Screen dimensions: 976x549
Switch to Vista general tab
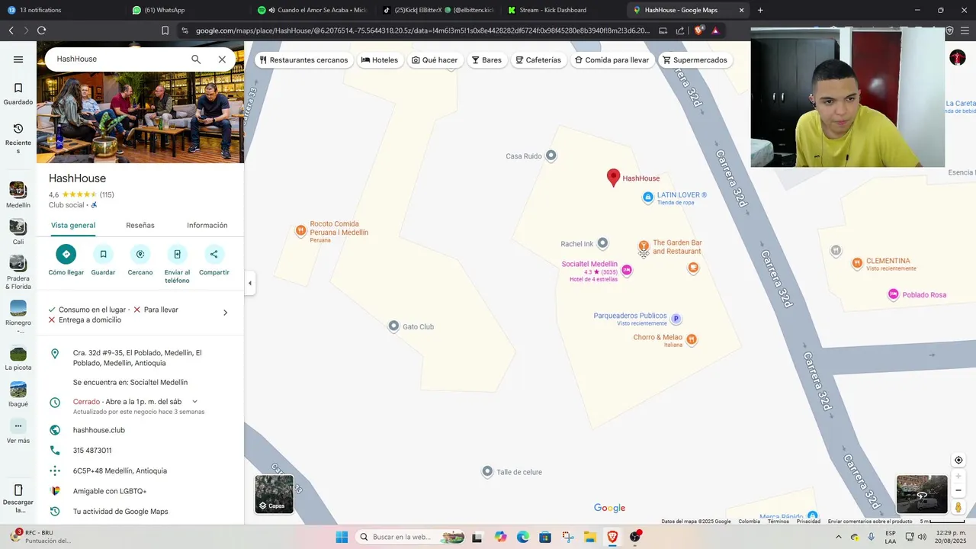pyautogui.click(x=73, y=225)
